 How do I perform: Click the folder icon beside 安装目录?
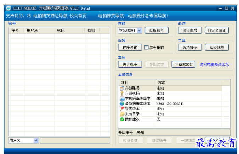pos(122,114)
